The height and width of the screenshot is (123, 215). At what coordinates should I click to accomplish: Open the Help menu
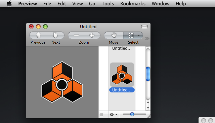tap(181, 4)
